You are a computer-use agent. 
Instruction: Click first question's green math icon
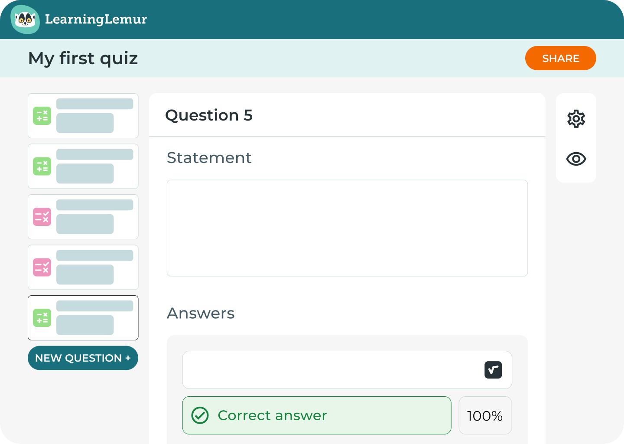(42, 116)
